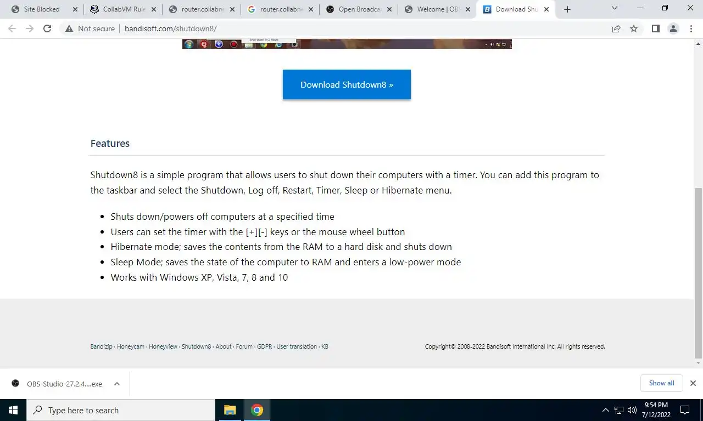
Task: Share this page via share icon
Action: 616,29
